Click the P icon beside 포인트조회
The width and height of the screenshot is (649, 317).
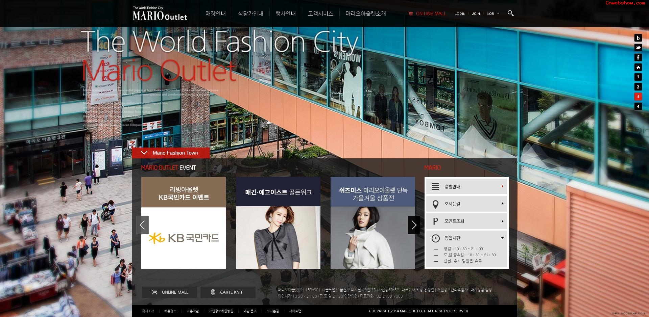[436, 221]
